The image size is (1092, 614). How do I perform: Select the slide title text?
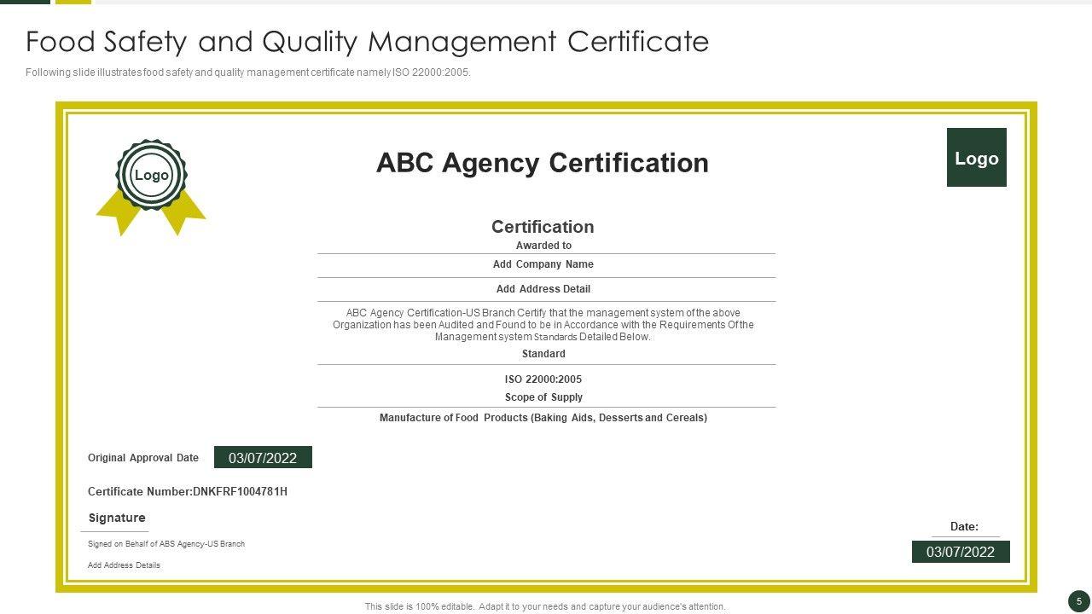click(367, 41)
